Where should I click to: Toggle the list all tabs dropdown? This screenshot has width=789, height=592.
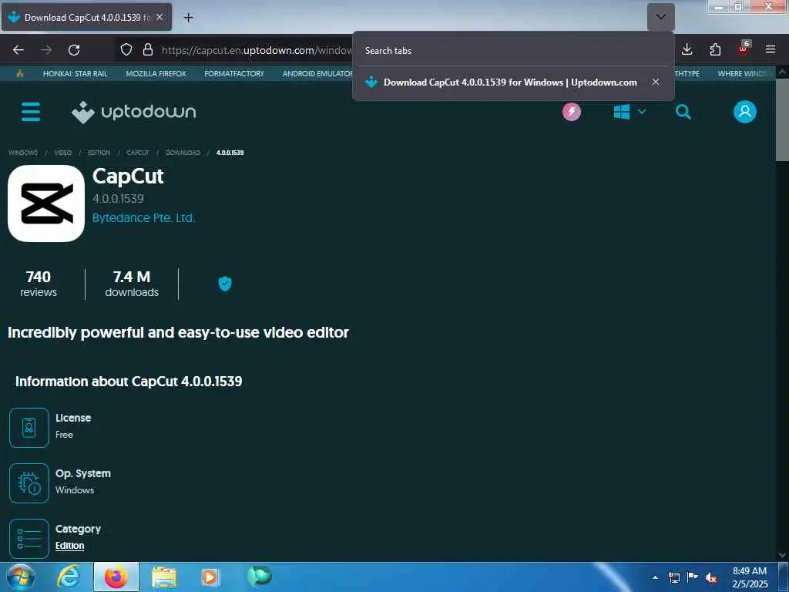coord(660,17)
